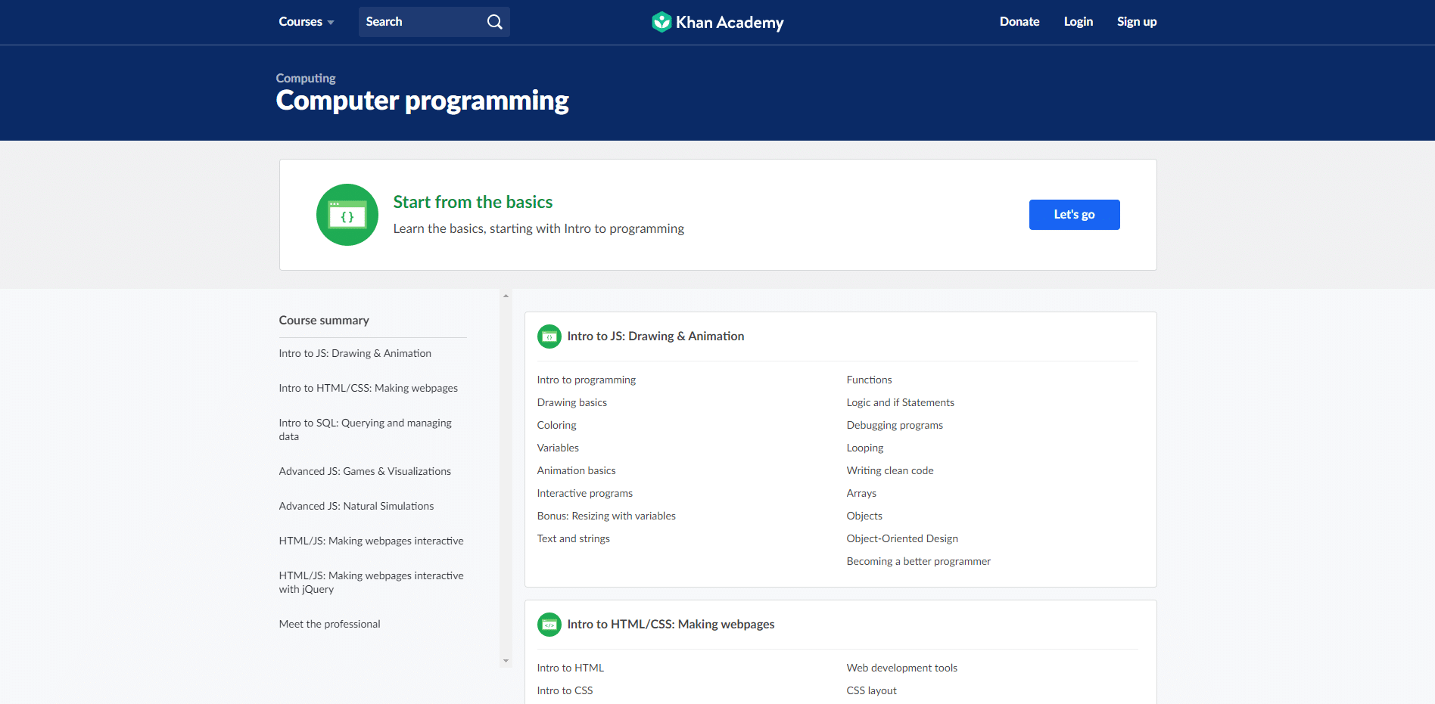Open the Intro to HTML lesson
This screenshot has height=704, width=1435.
pos(571,668)
